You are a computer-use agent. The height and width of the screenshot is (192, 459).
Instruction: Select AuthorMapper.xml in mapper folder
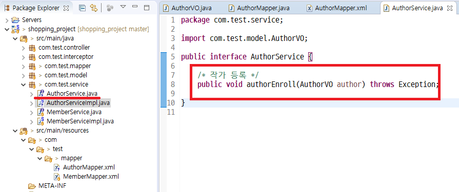(89, 167)
